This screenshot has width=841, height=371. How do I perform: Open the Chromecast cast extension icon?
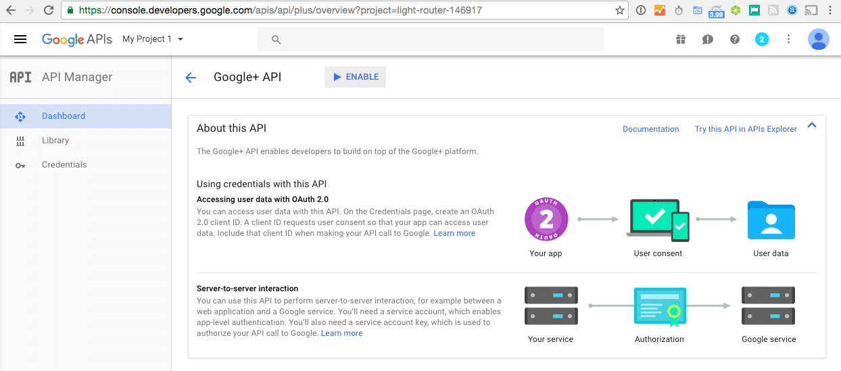[811, 10]
